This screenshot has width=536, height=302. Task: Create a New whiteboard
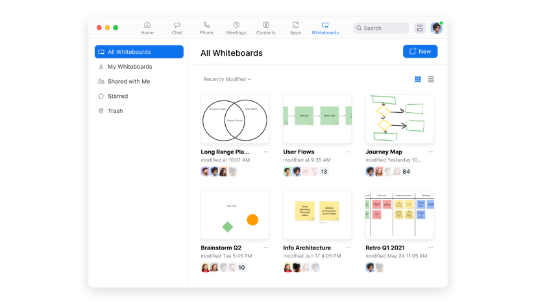coord(420,52)
